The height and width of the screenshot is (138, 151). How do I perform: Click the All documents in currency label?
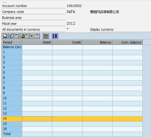pos(21,30)
